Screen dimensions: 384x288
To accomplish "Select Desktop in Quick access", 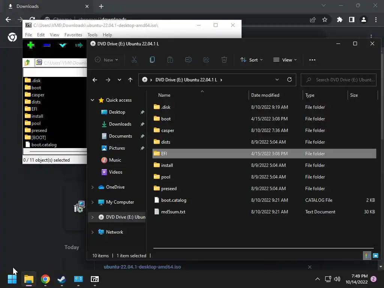I will tap(117, 112).
